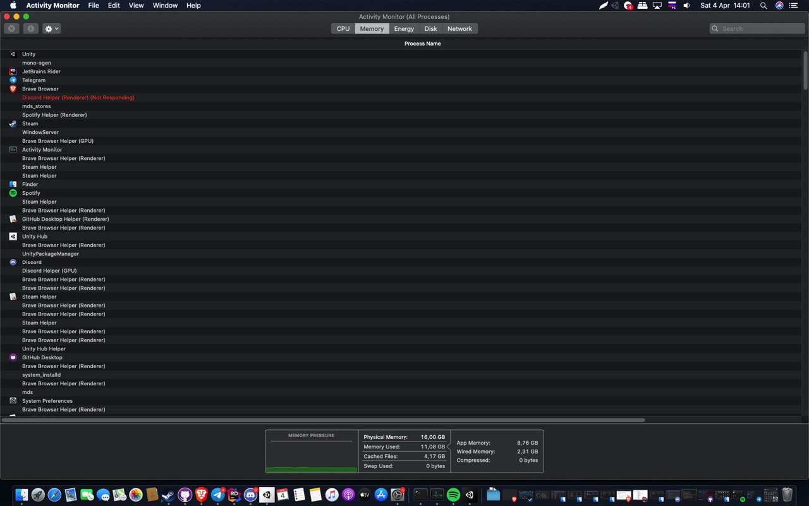Select the UnityPackageManager process row
Viewport: 809px width, 506px height.
pyautogui.click(x=401, y=254)
